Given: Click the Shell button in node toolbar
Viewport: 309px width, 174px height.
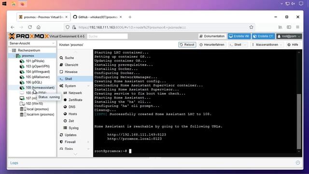Looking at the screenshot, I should (x=235, y=45).
